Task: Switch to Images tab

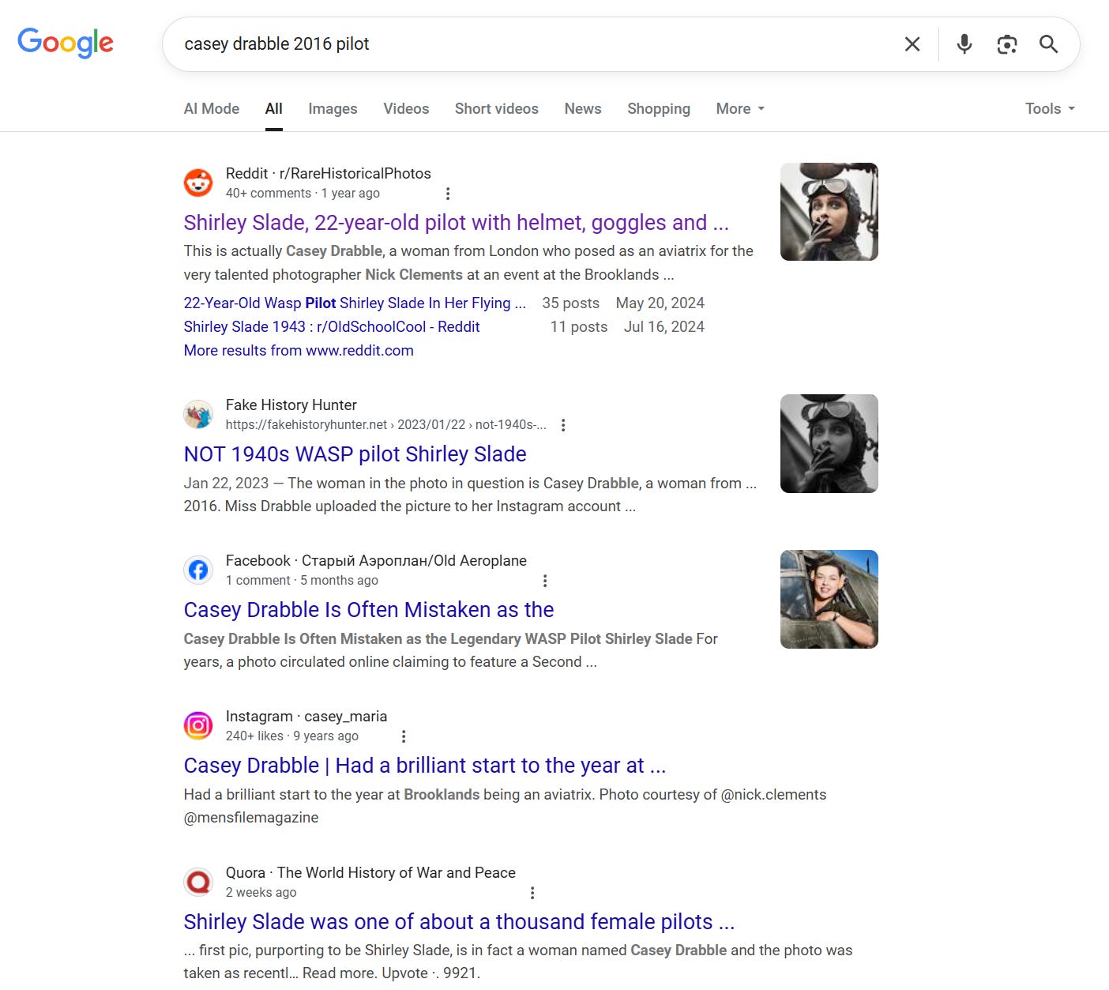Action: click(333, 109)
